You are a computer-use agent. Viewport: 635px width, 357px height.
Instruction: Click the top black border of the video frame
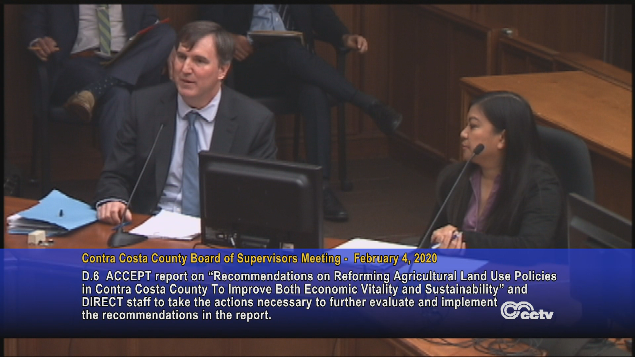(317, 2)
